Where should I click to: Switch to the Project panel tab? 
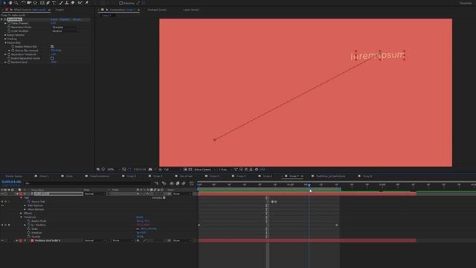point(59,10)
